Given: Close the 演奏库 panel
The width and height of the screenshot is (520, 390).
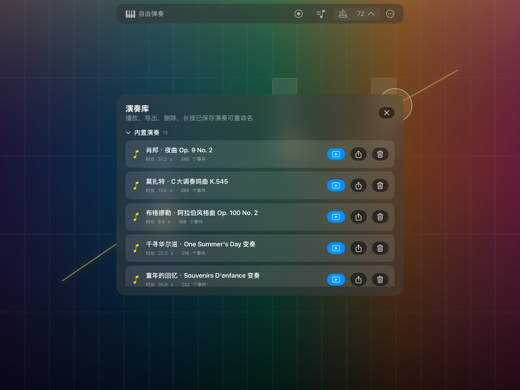Looking at the screenshot, I should click(x=386, y=113).
